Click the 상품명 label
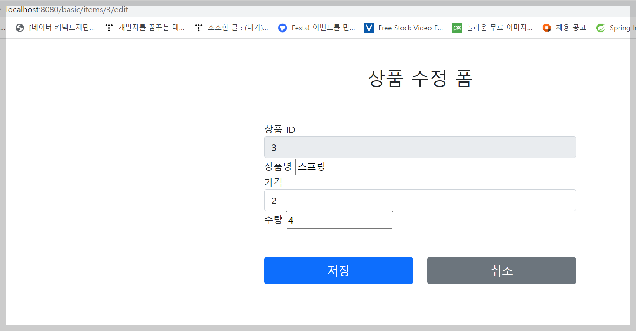The height and width of the screenshot is (331, 636). point(278,166)
